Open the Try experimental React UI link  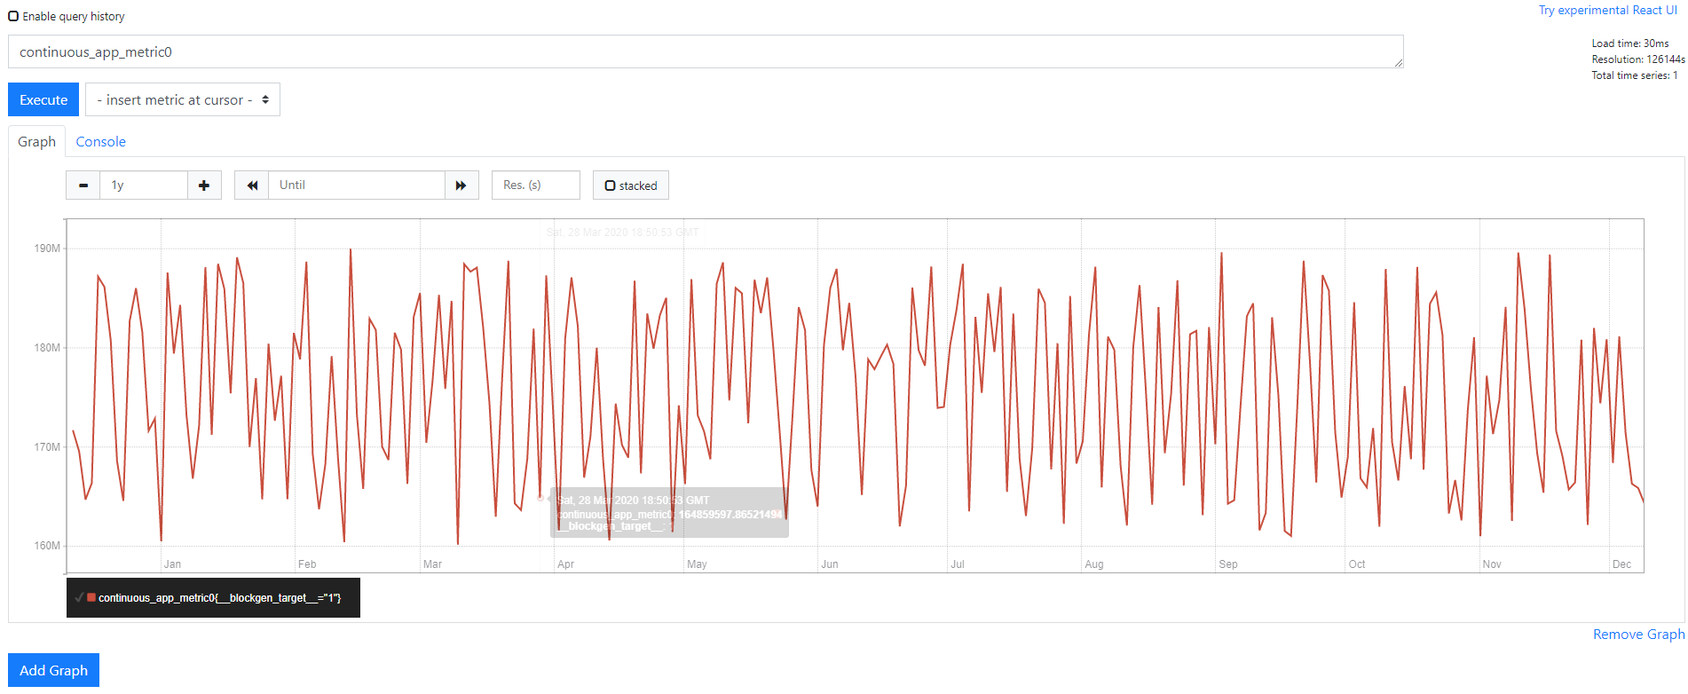tap(1607, 10)
